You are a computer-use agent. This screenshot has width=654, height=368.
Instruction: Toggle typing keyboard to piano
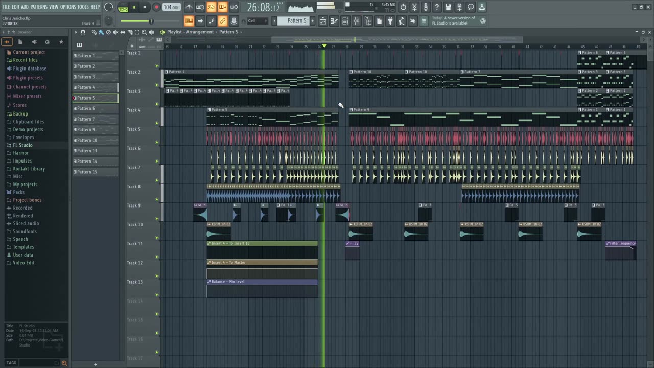189,21
